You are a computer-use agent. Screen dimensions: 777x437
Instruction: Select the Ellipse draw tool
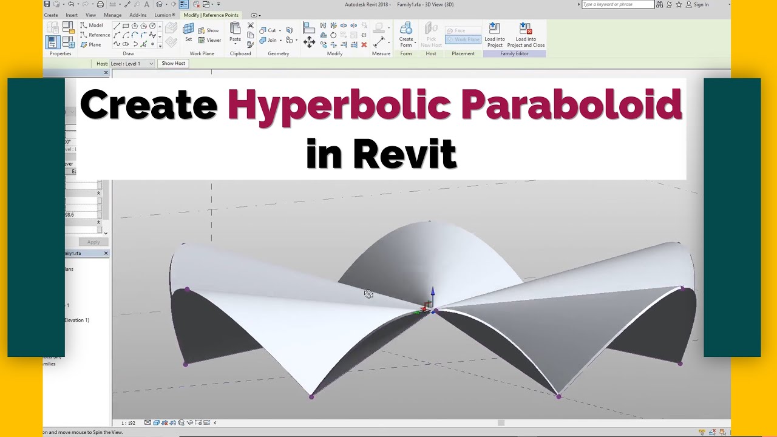click(125, 44)
